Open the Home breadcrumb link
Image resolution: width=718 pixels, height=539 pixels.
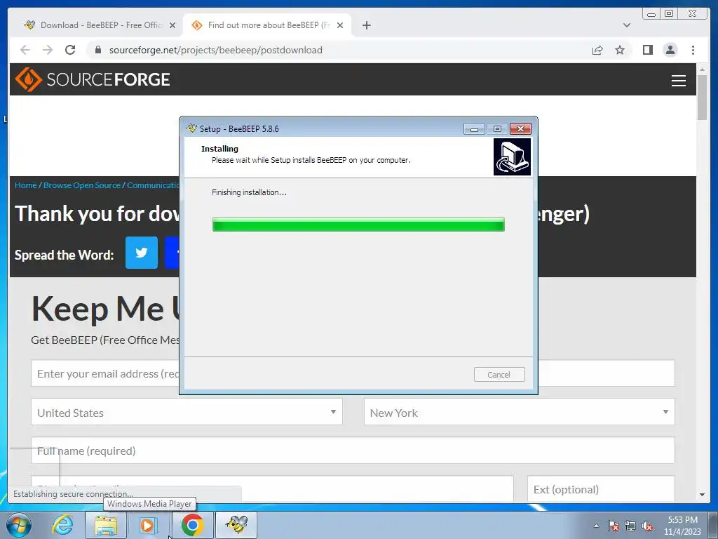pos(26,185)
